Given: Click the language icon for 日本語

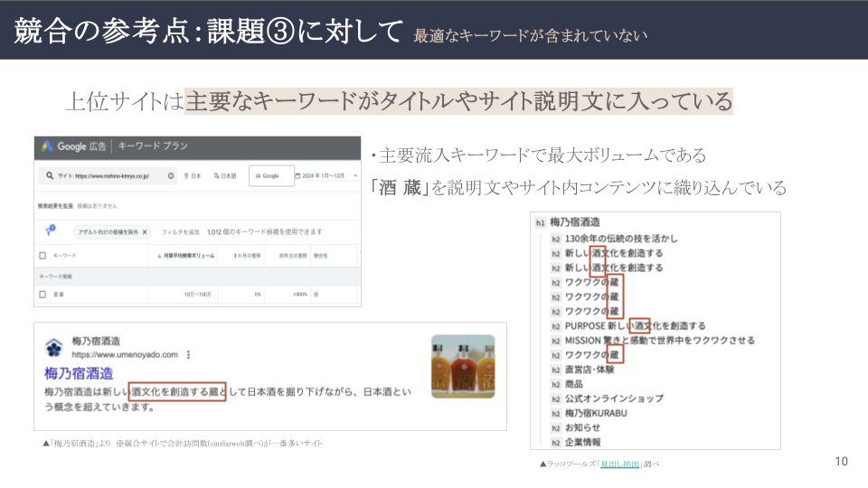Looking at the screenshot, I should [215, 176].
